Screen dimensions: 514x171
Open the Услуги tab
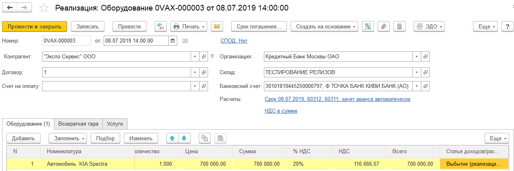115,124
